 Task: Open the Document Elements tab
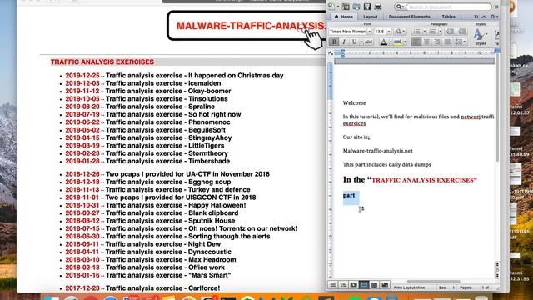coord(409,17)
